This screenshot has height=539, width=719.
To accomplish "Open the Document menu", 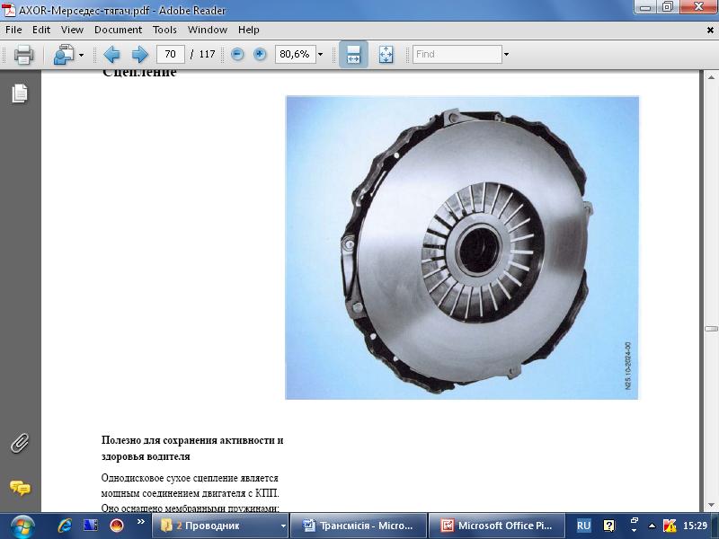I will pyautogui.click(x=118, y=30).
